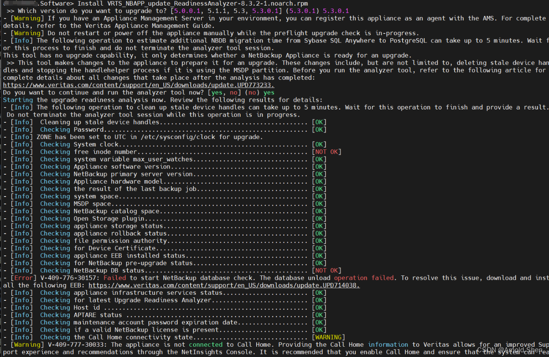Click 'Checking for NetBackup pre-upgrade status' line

tap(165, 263)
